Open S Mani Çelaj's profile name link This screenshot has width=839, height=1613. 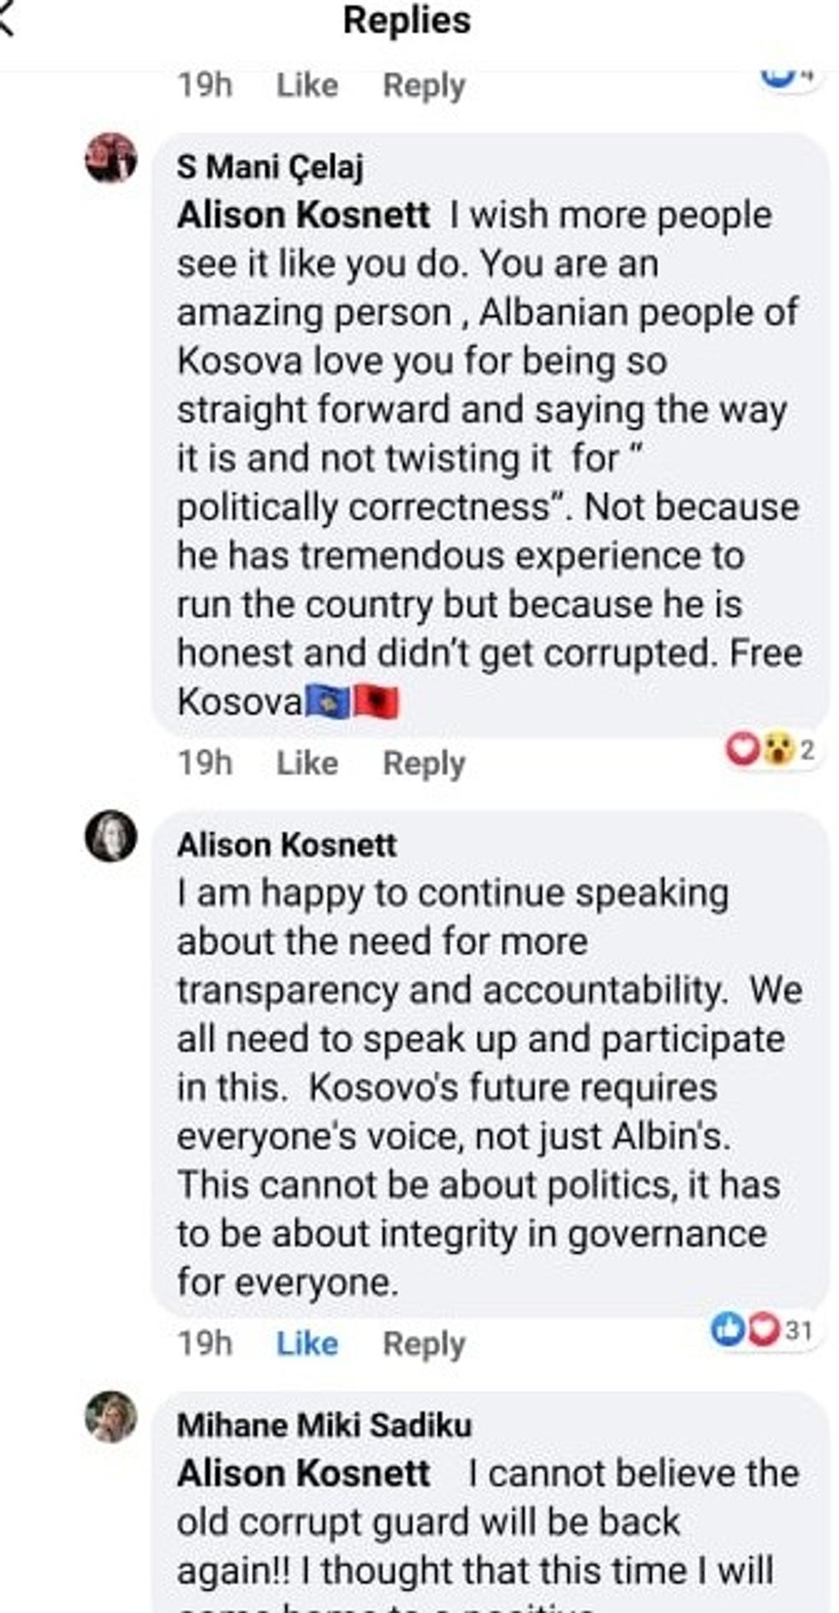click(x=270, y=166)
